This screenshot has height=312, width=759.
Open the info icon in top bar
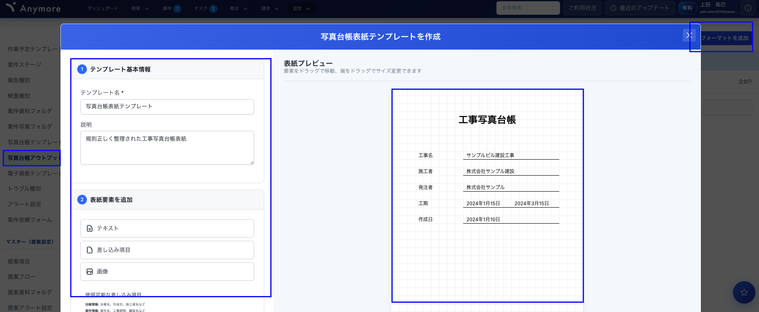coord(748,8)
